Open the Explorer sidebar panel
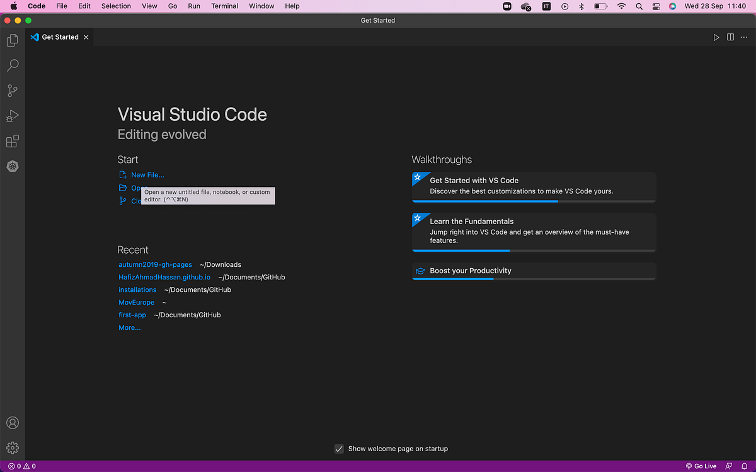This screenshot has height=472, width=756. (x=13, y=40)
